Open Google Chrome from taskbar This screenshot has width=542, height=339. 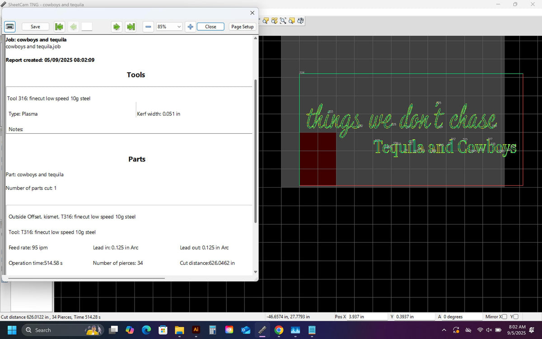tap(279, 330)
